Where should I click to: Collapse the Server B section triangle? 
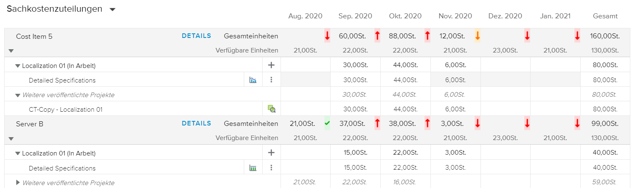click(11, 139)
